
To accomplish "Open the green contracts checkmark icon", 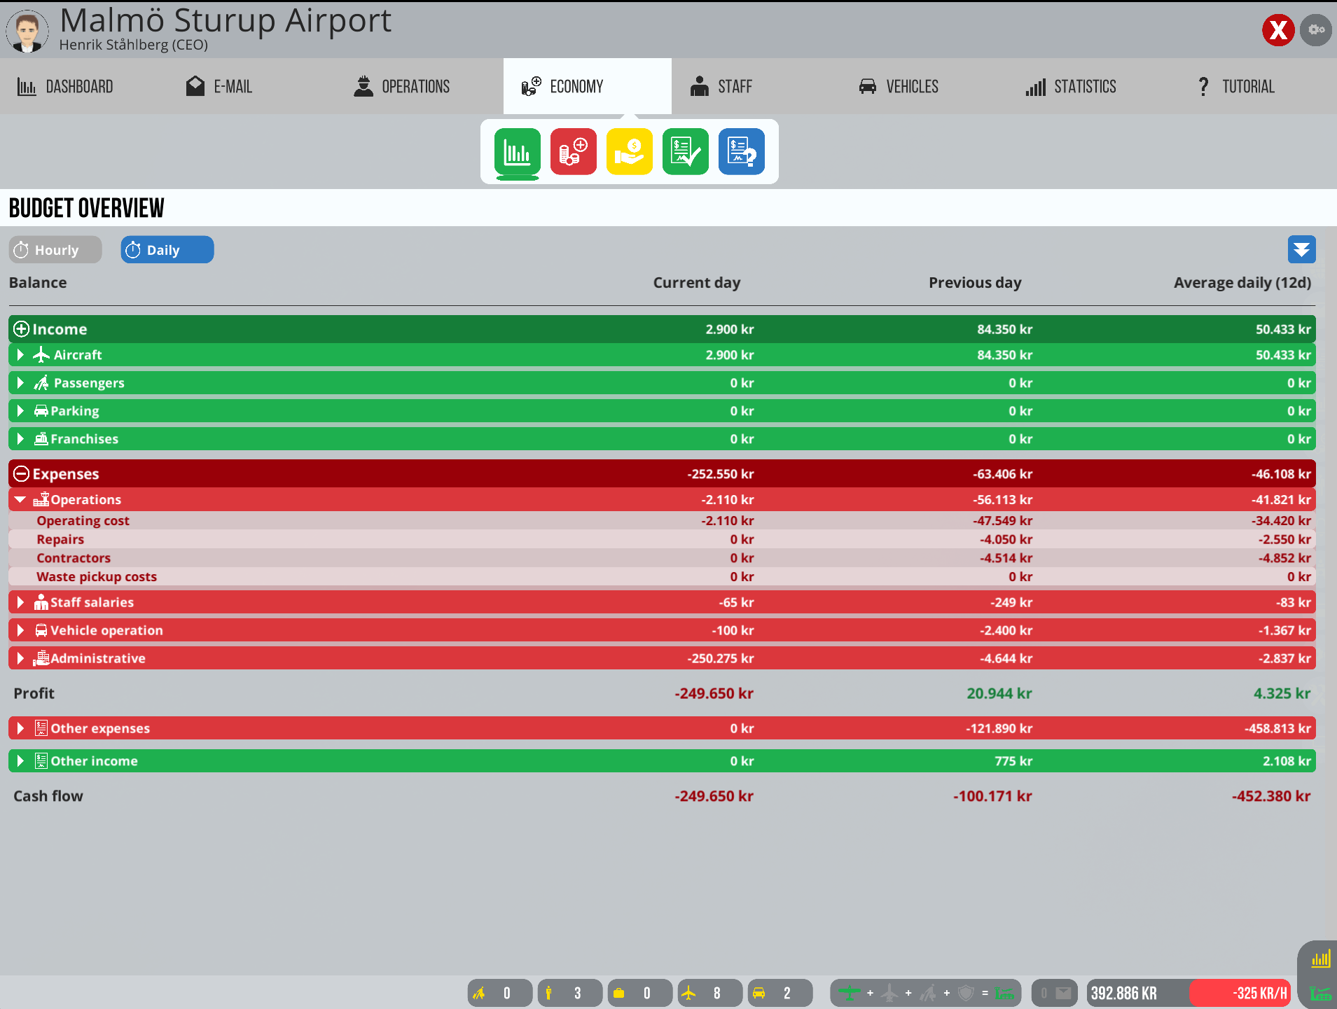I will pos(685,151).
